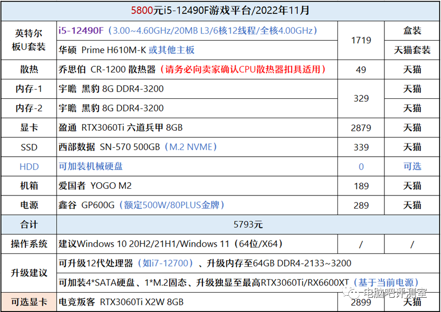This screenshot has width=441, height=312.
Task: Click the price "2899"
Action: [361, 302]
